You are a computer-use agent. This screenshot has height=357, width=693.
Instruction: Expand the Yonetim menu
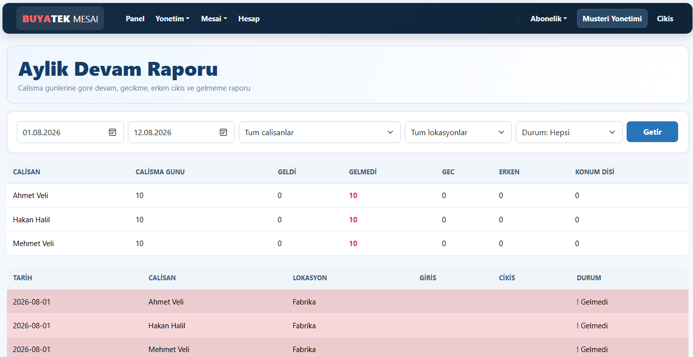click(172, 19)
